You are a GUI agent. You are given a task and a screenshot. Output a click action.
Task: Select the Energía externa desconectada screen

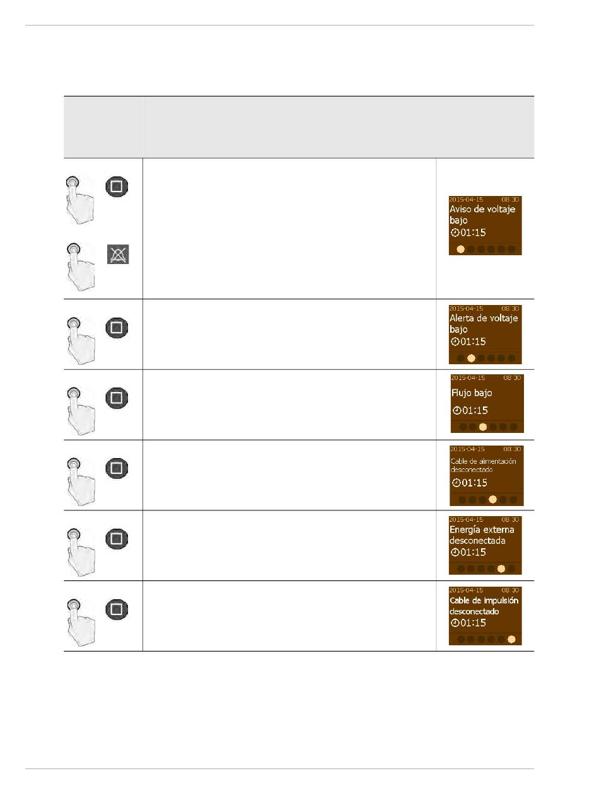(486, 545)
